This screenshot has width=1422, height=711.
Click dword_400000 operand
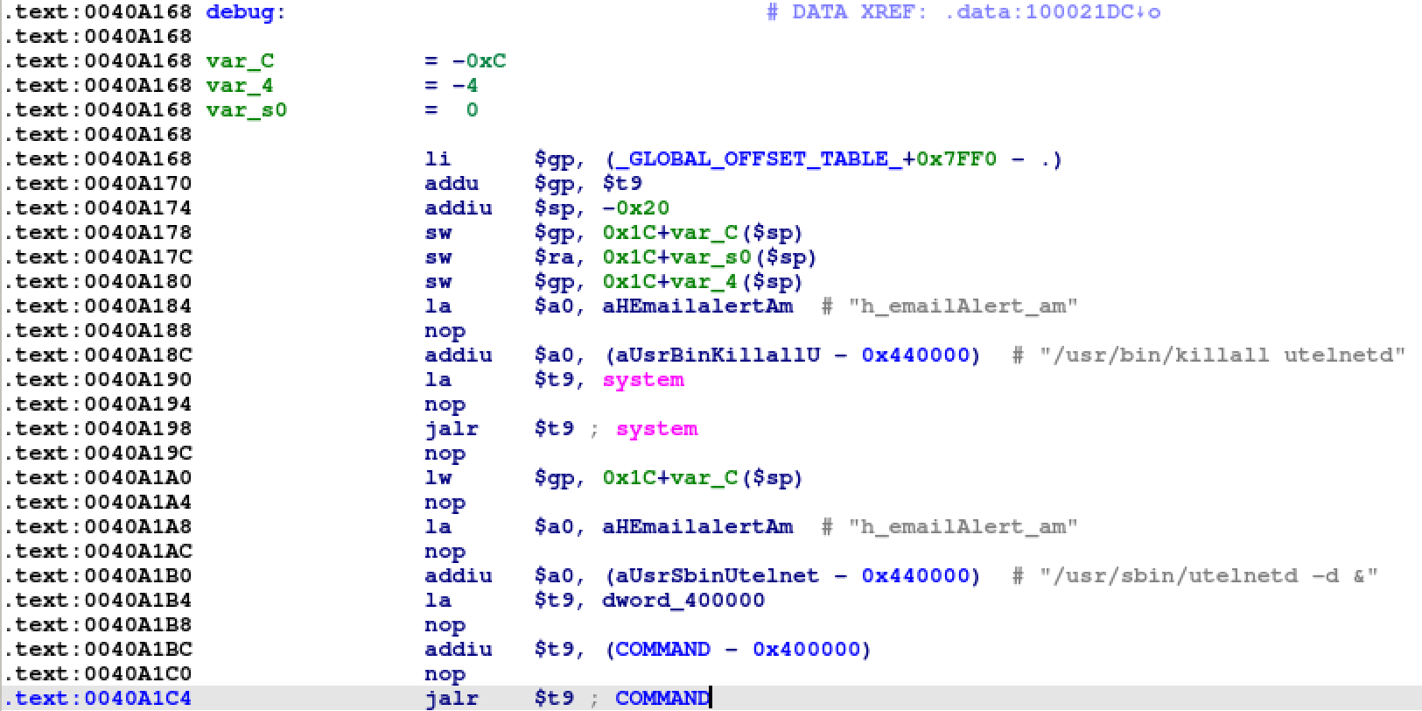click(x=683, y=601)
